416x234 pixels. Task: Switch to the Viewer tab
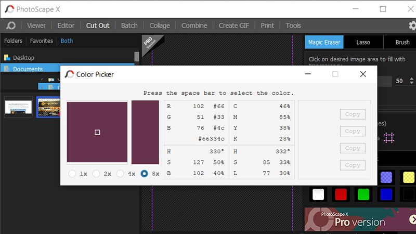(x=36, y=25)
